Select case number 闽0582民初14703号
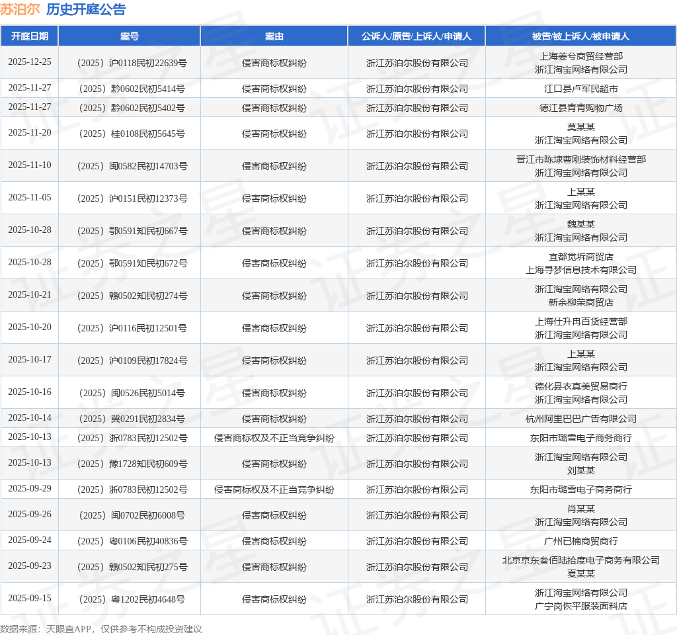This screenshot has width=677, height=635. coord(132,166)
